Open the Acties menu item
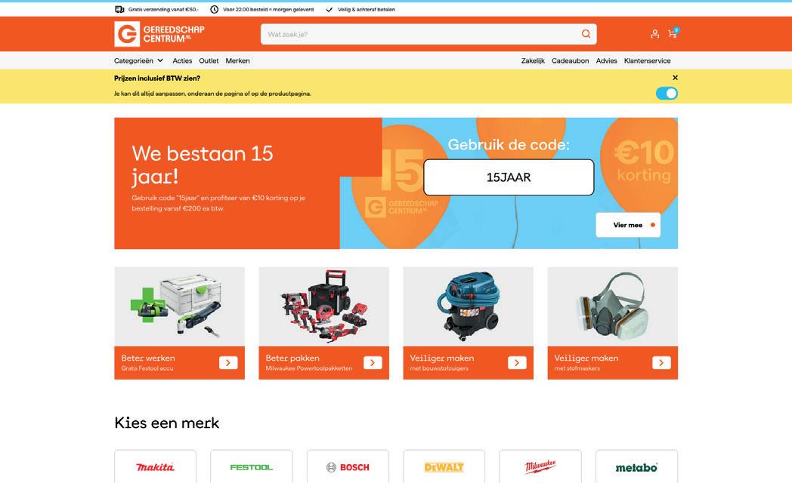 182,60
